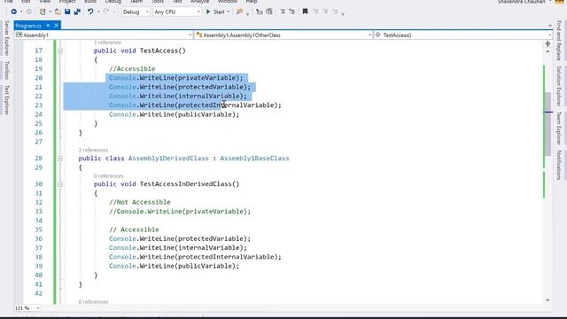Open the Solution Explorer side tab
The width and height of the screenshot is (567, 319).
559,86
